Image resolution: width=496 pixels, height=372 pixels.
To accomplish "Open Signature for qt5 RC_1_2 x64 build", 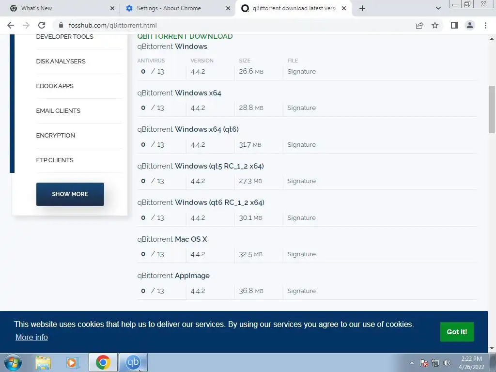I will (x=301, y=181).
